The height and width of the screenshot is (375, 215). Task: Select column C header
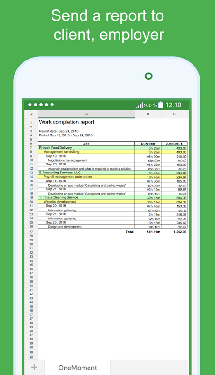(174, 114)
